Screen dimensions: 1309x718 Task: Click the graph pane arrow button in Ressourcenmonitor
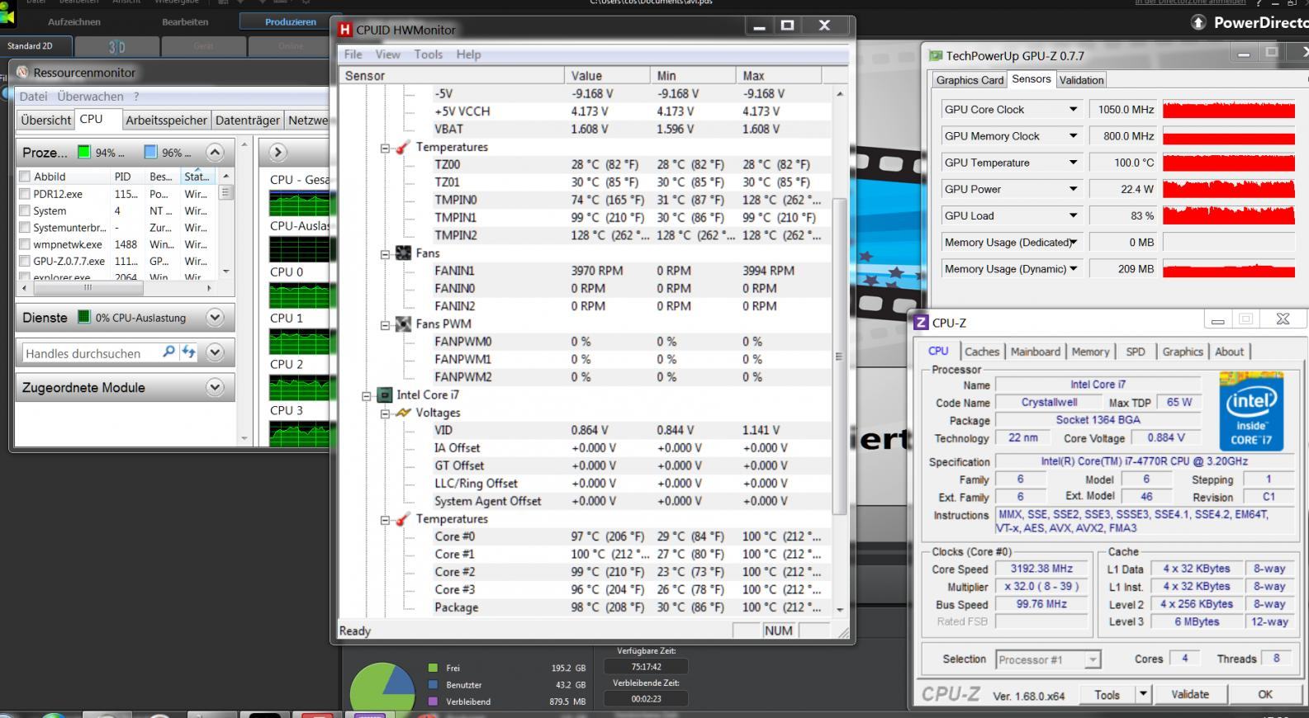277,153
